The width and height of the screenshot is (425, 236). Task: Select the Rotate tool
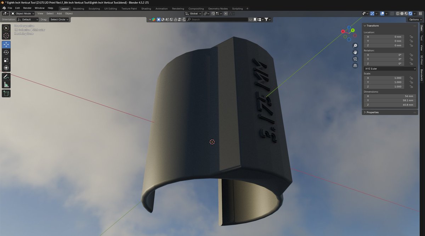tap(6, 52)
